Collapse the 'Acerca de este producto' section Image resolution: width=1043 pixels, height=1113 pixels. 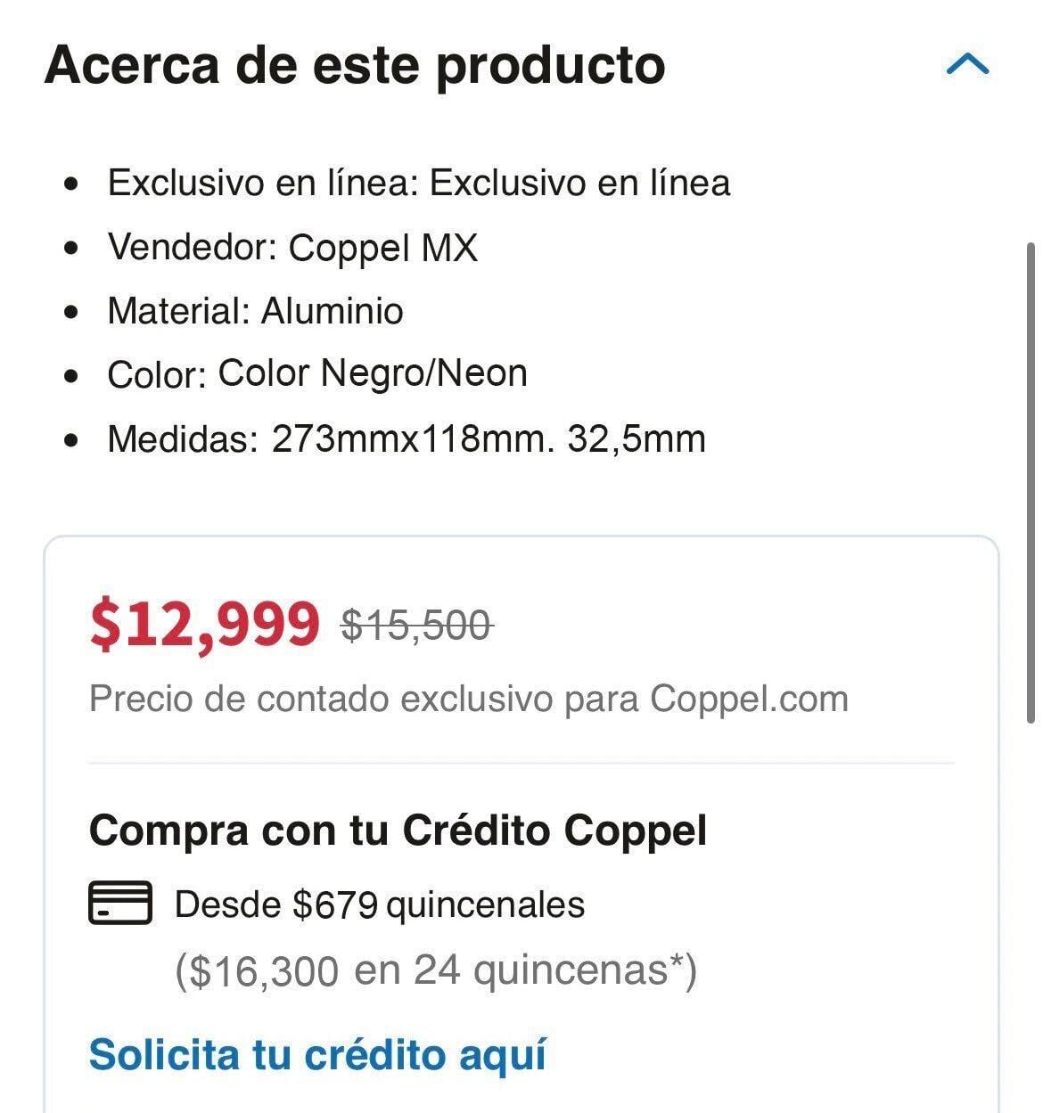[x=967, y=64]
